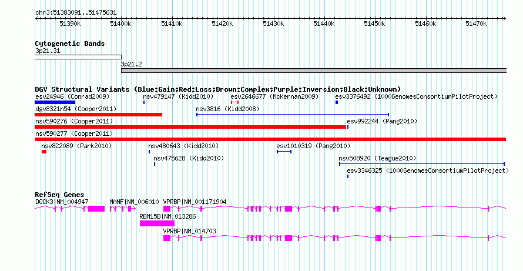Click the 3p21.2 band name text
523x271 pixels.
[132, 64]
